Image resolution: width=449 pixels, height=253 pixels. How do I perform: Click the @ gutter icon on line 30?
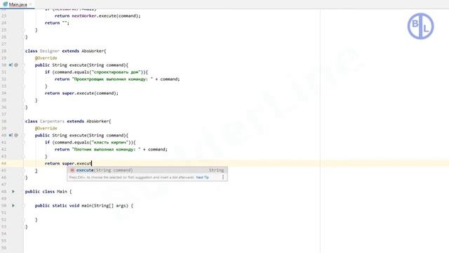click(16, 65)
